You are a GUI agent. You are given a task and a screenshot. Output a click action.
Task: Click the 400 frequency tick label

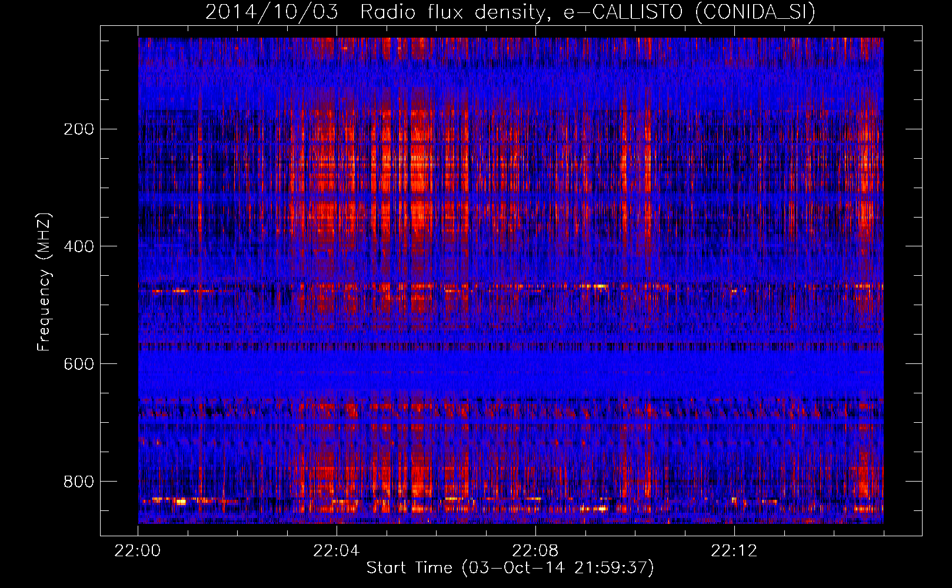pos(78,246)
